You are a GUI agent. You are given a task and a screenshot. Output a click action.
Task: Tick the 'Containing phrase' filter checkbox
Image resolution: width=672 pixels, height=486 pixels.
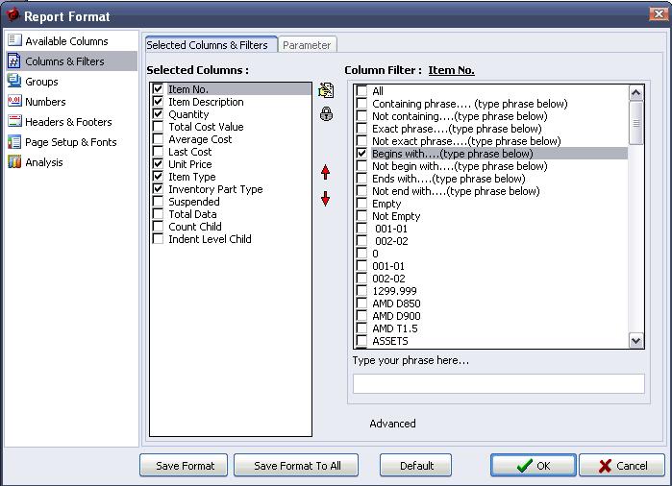coord(361,104)
